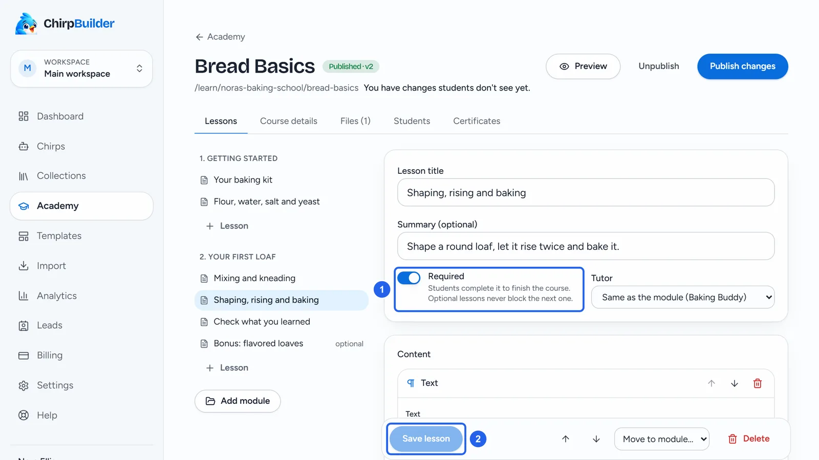Click Save lesson

click(426, 439)
